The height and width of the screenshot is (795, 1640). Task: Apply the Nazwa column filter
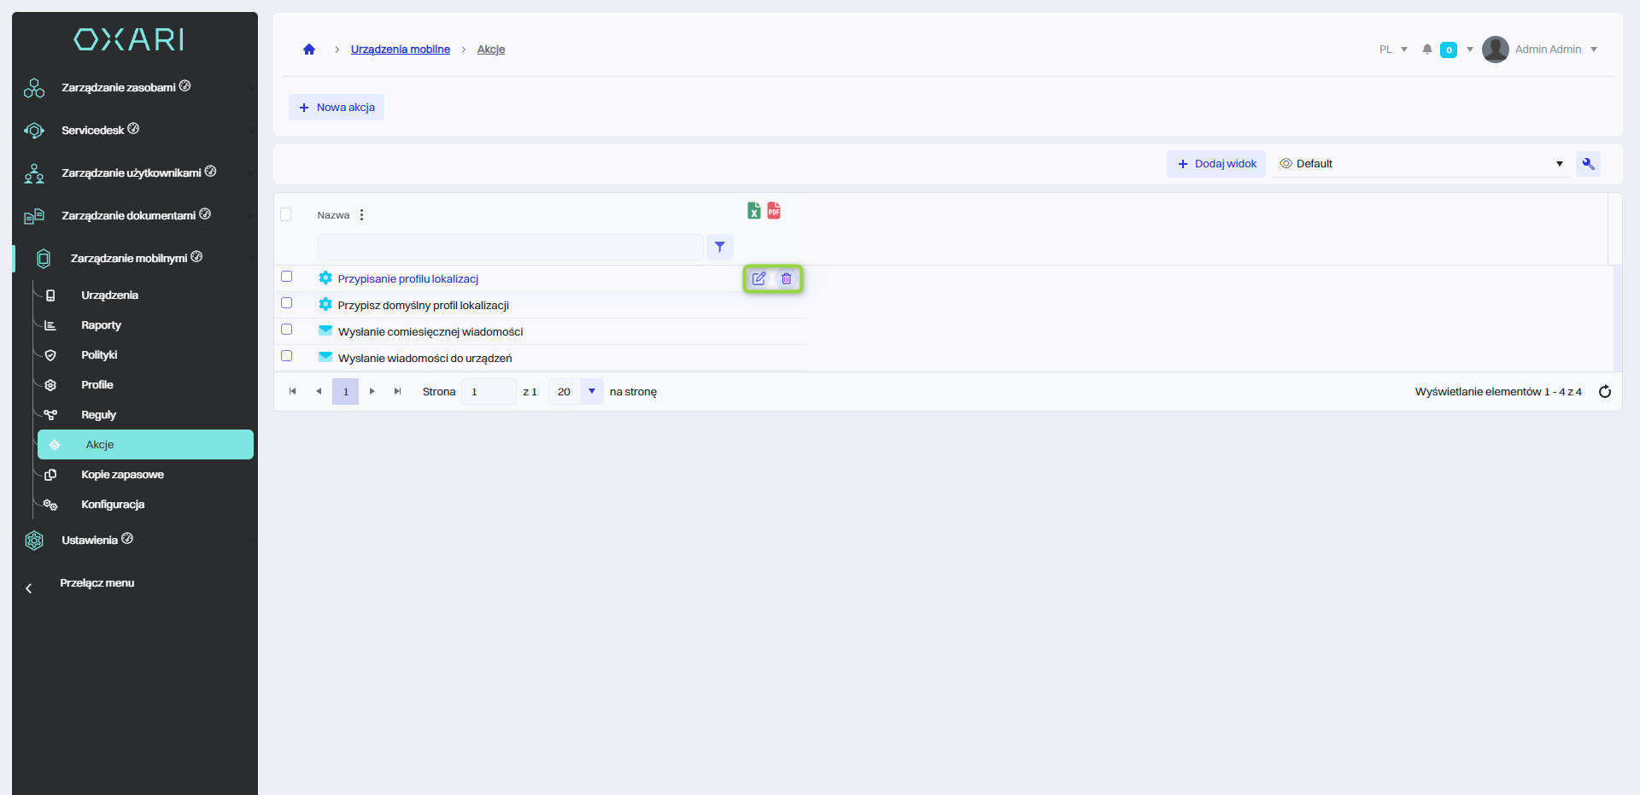(x=720, y=247)
